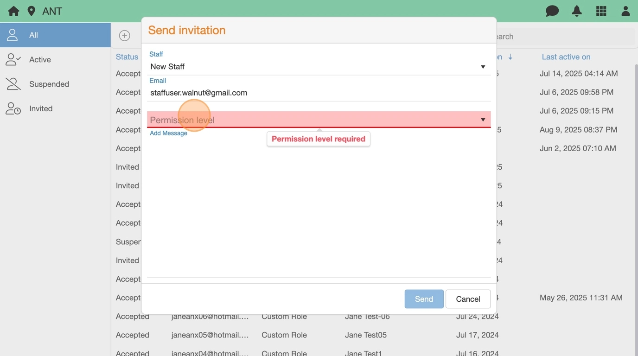Sort by Status column header
The image size is (638, 356).
coord(127,57)
